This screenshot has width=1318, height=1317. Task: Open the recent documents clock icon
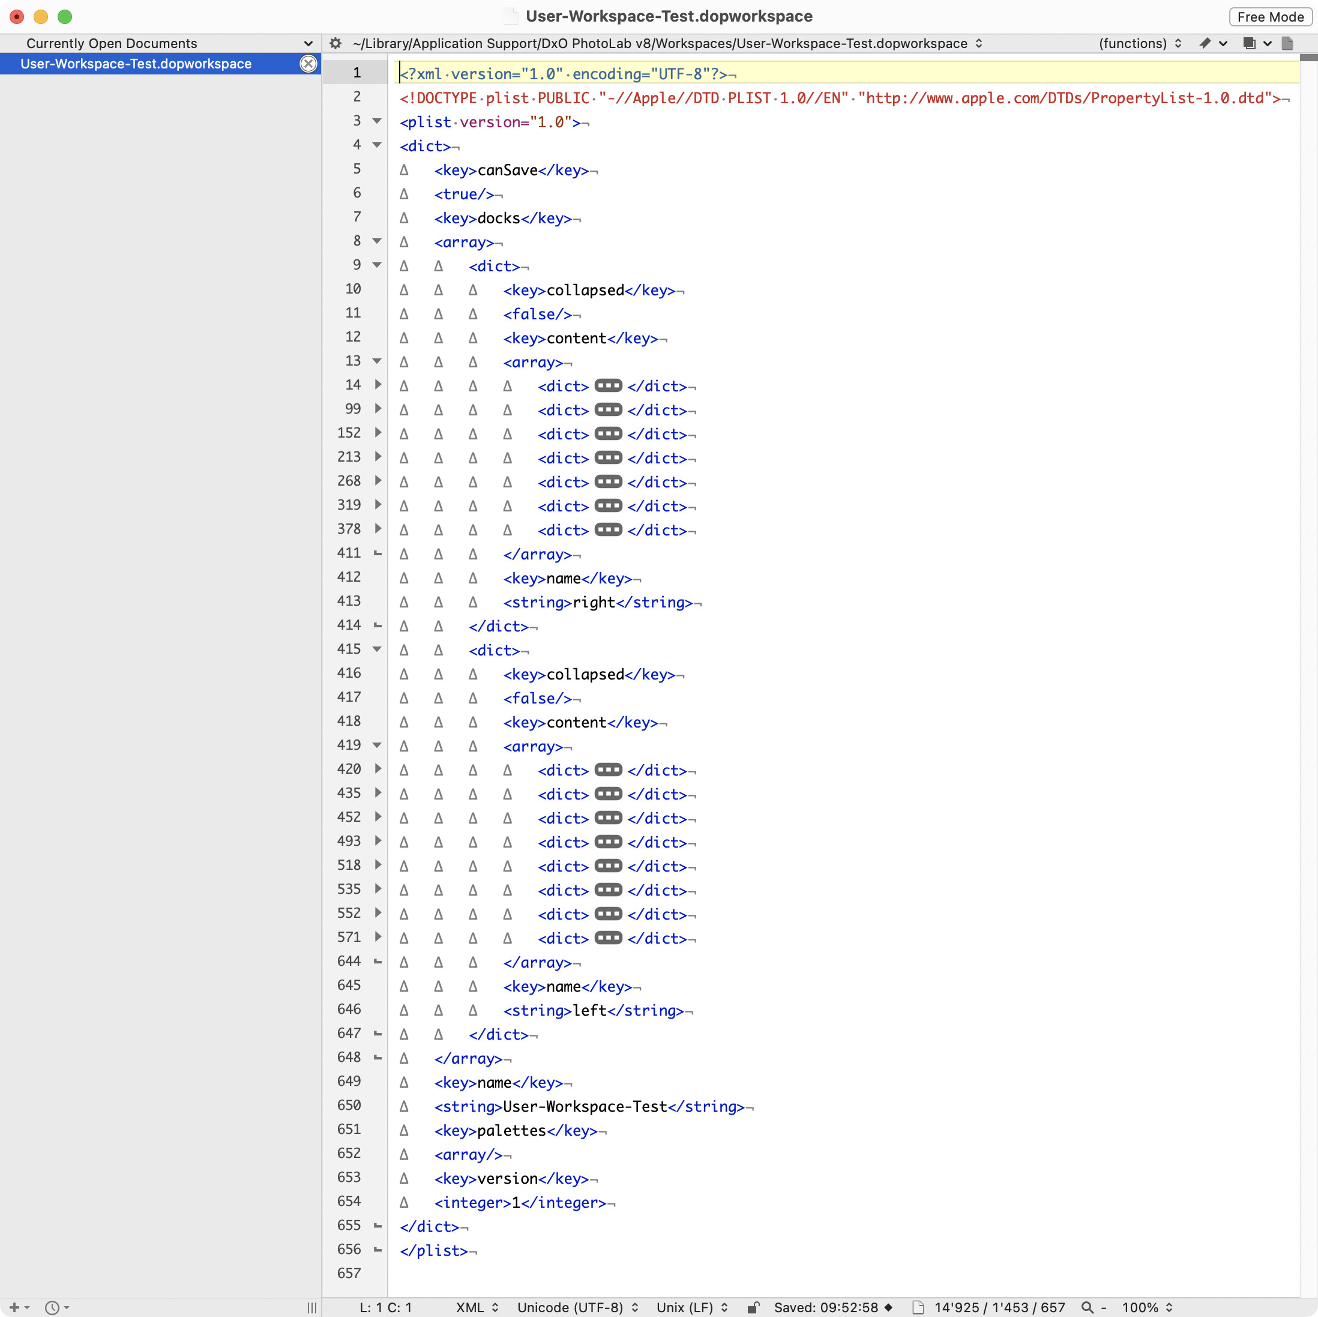pyautogui.click(x=52, y=1307)
